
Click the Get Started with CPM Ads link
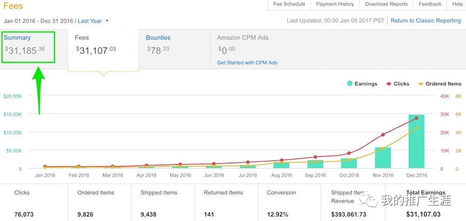(x=247, y=63)
